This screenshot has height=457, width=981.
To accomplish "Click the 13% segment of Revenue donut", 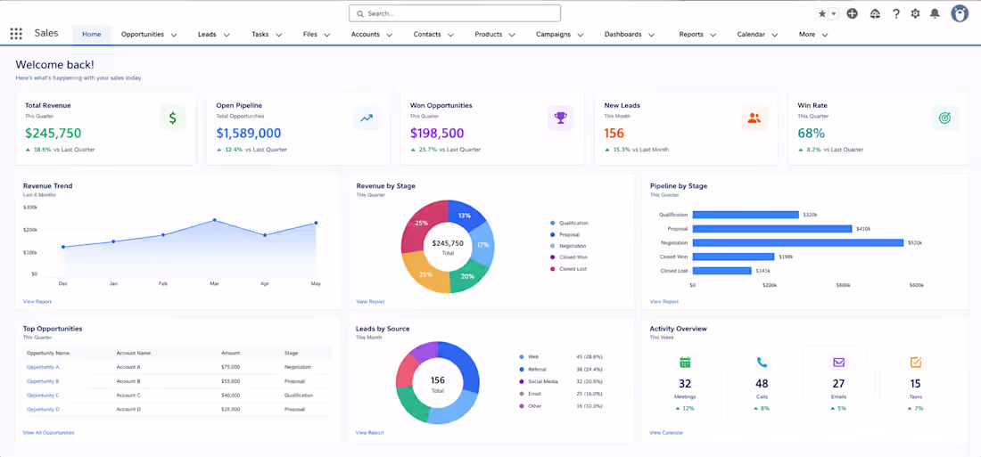I will (x=466, y=216).
